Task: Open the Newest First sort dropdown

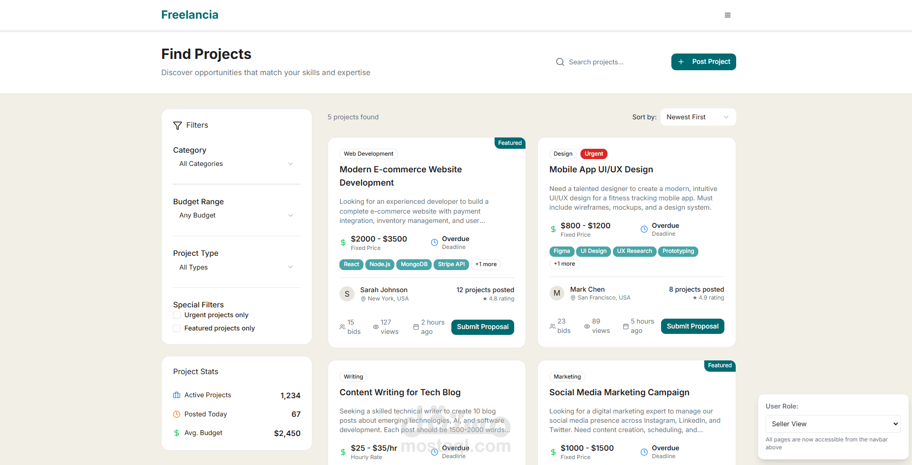Action: point(697,117)
